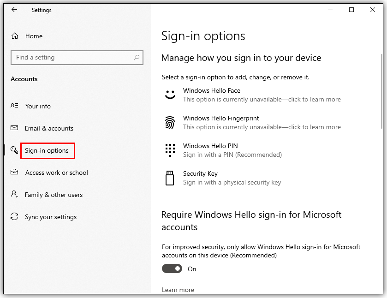Open Access work or school page
This screenshot has width=387, height=298.
(x=57, y=173)
